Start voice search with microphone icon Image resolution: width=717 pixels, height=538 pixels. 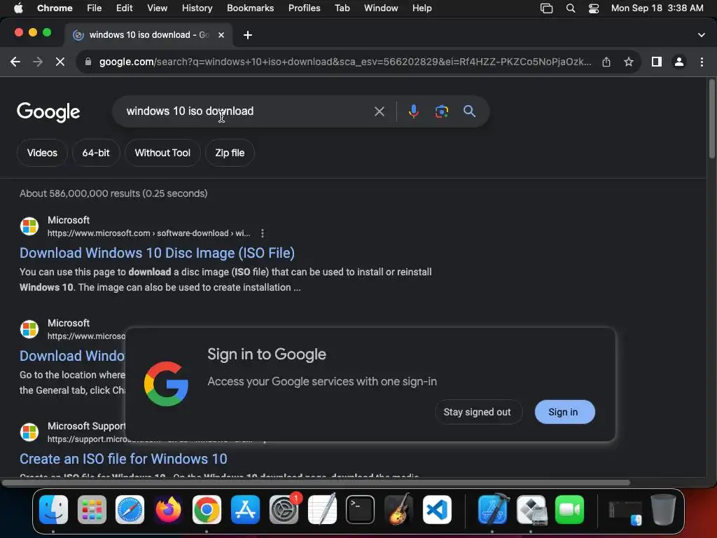(x=413, y=111)
